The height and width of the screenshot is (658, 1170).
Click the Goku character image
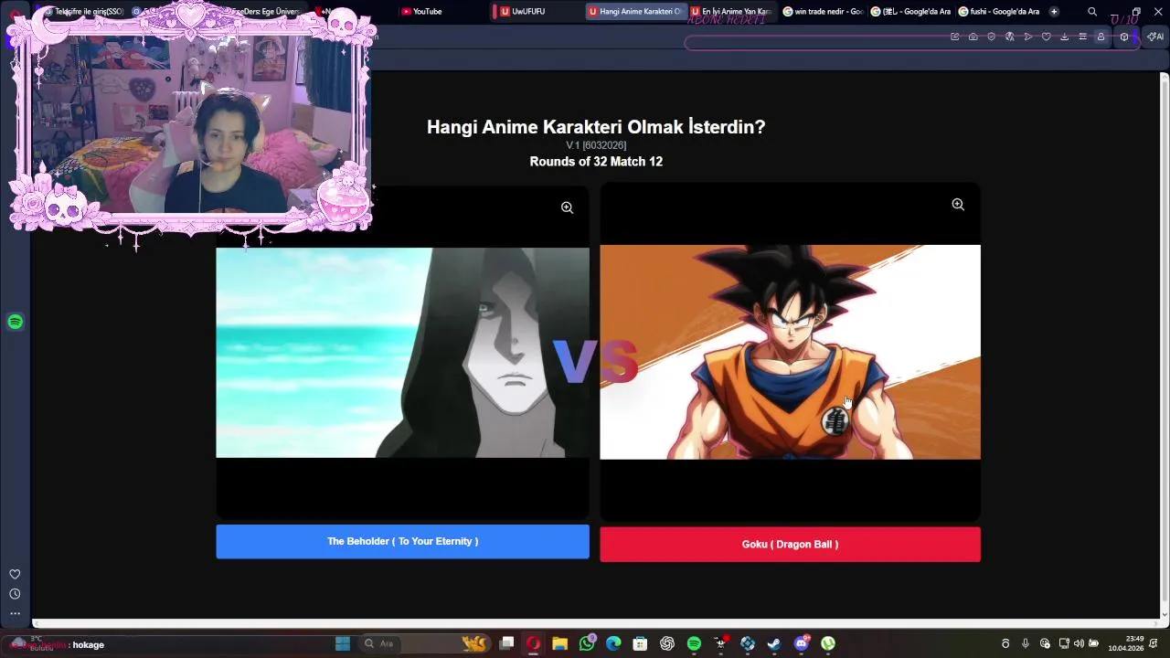pos(790,352)
